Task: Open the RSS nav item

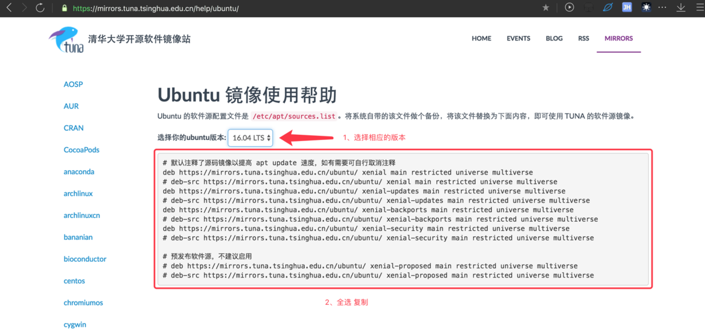Action: [583, 38]
